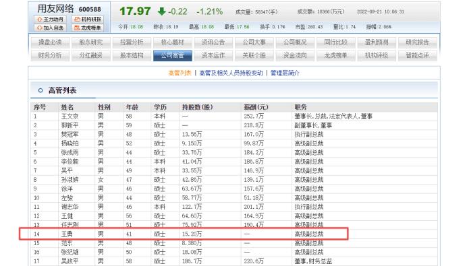
Task: Select executive name 杨晓柏
Action: click(x=70, y=143)
